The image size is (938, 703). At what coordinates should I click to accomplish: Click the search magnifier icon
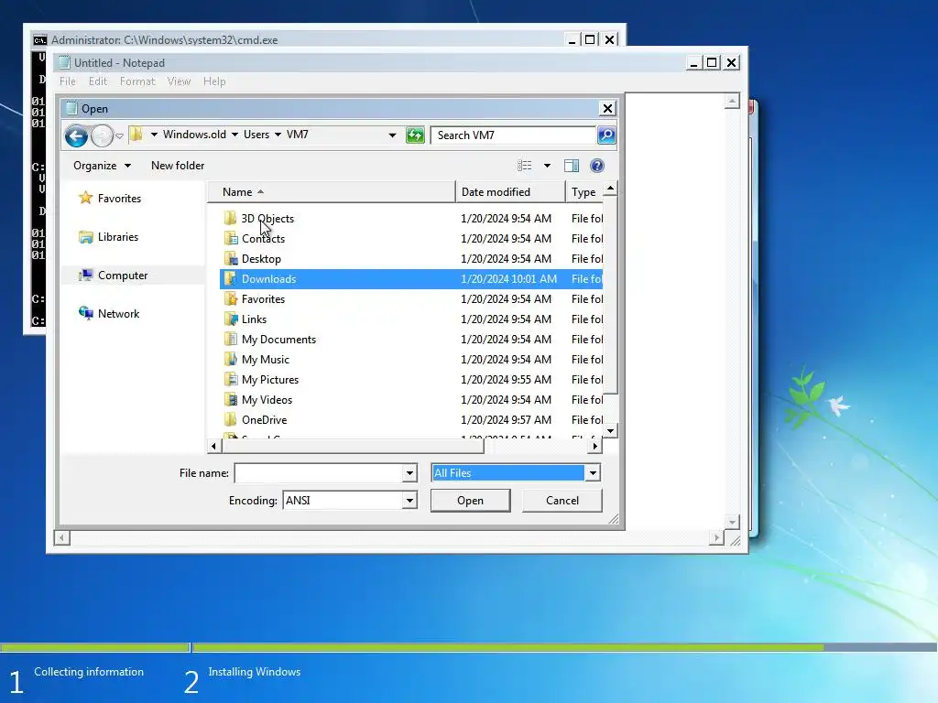coord(606,135)
